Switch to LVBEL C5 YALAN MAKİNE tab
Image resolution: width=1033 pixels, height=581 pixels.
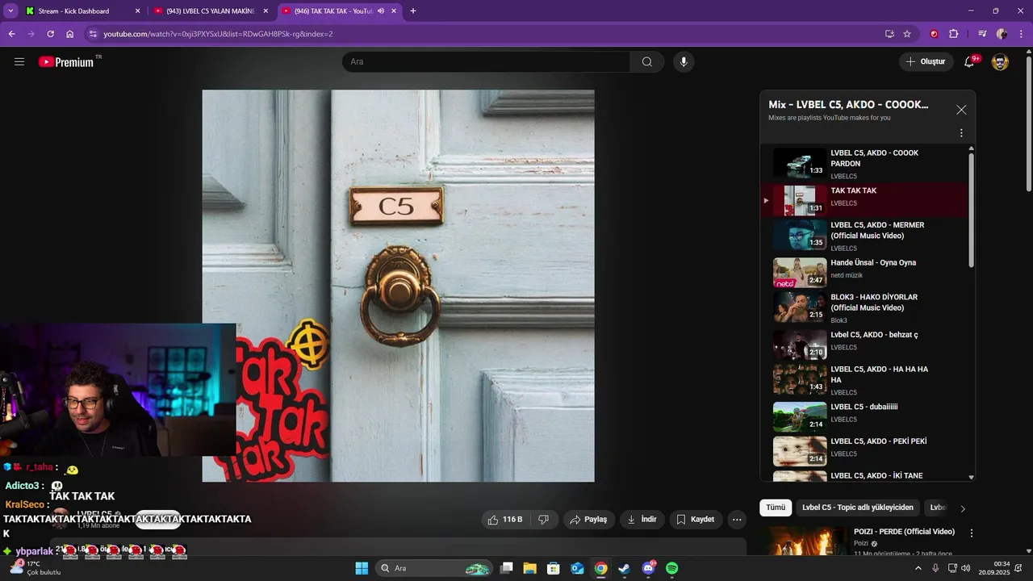click(211, 11)
